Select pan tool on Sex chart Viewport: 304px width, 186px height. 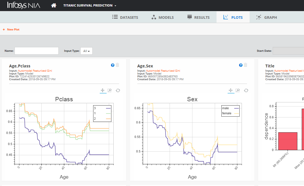231,90
